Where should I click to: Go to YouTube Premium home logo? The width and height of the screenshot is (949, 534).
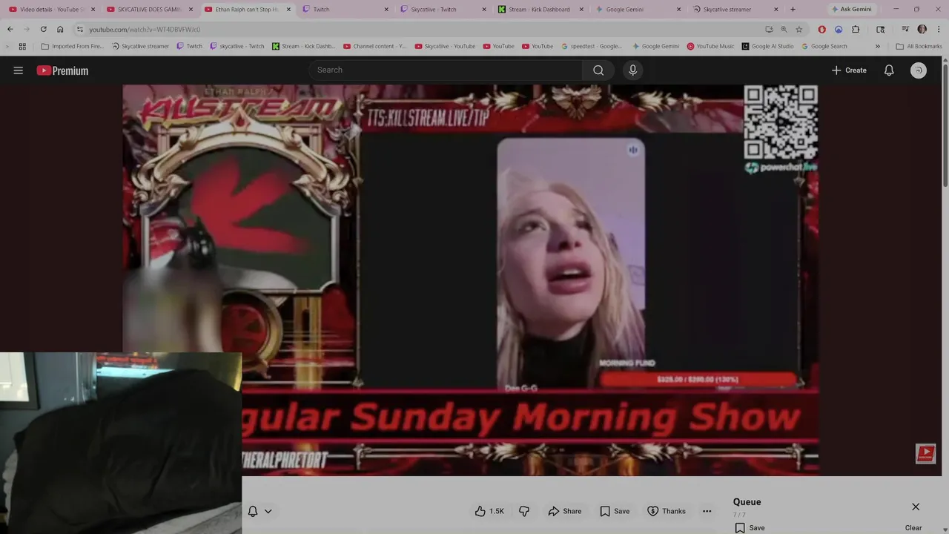click(x=62, y=70)
